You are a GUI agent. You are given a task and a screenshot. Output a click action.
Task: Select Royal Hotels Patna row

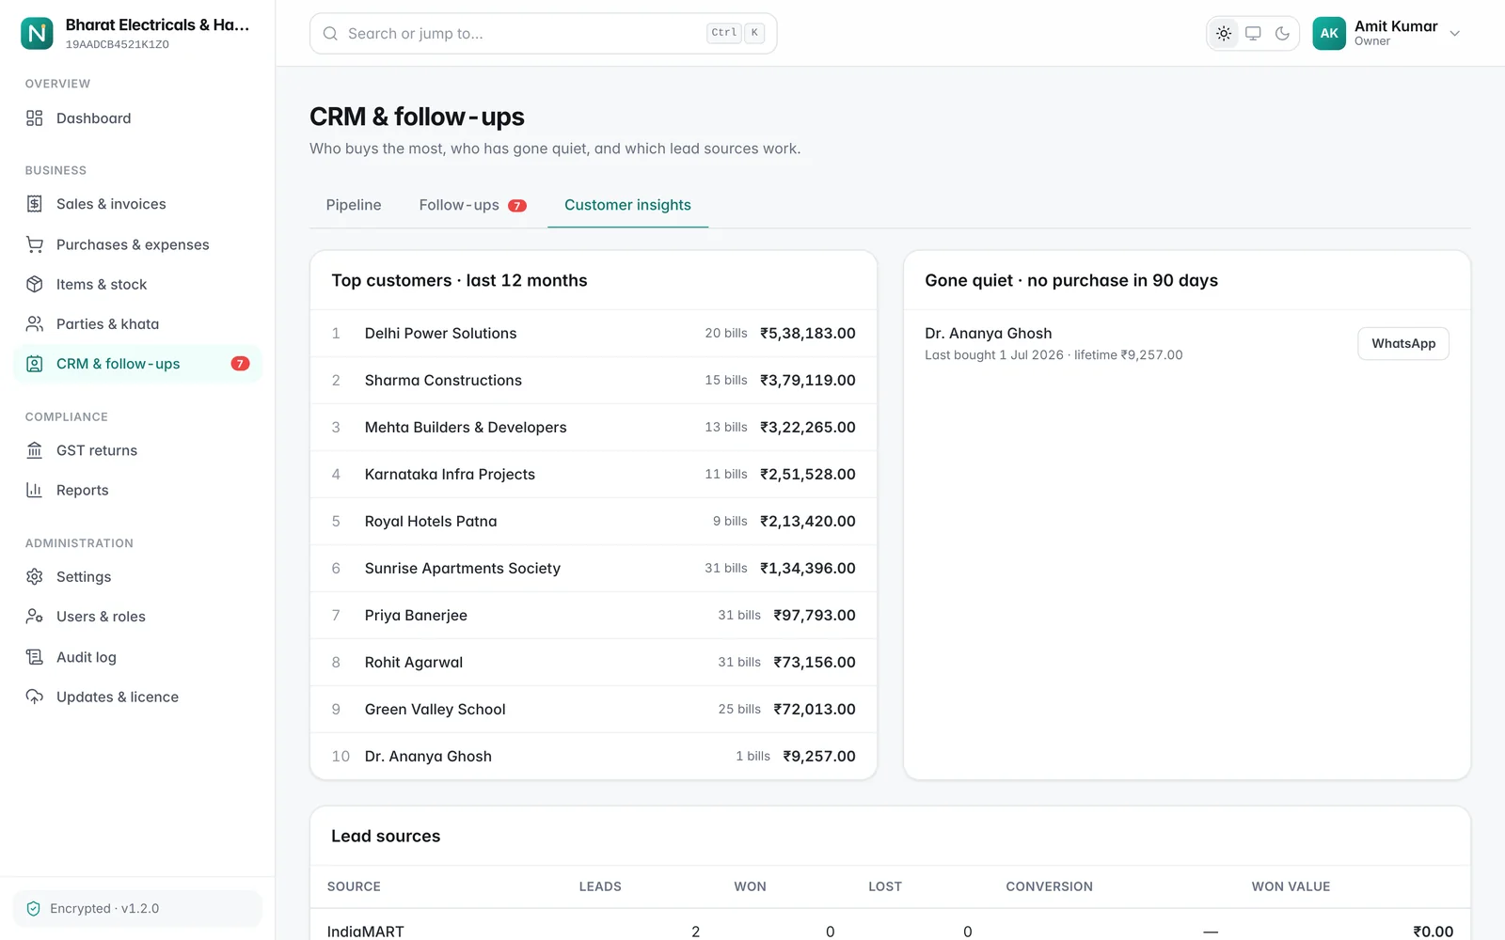[x=594, y=522]
